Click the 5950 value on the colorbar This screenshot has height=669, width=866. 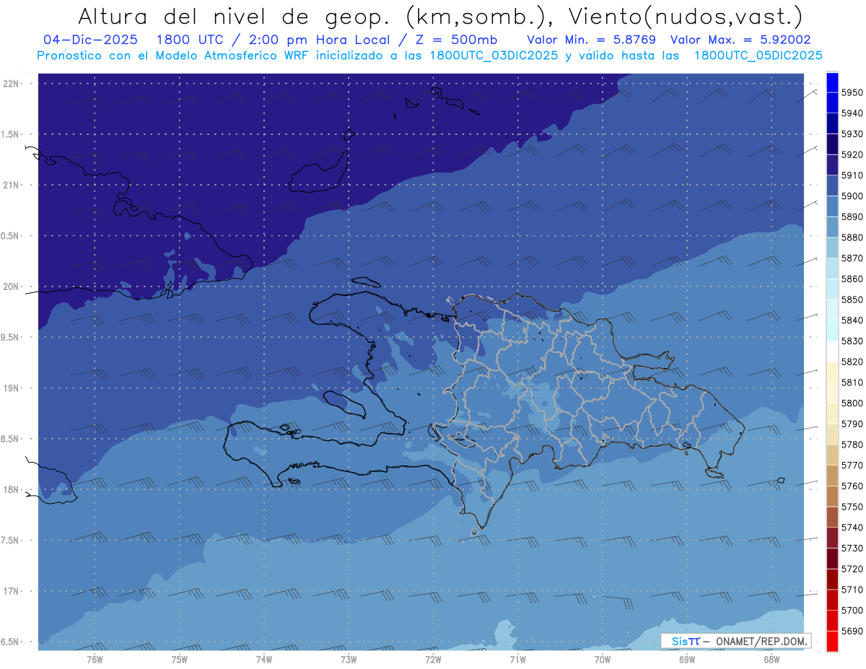(x=852, y=93)
